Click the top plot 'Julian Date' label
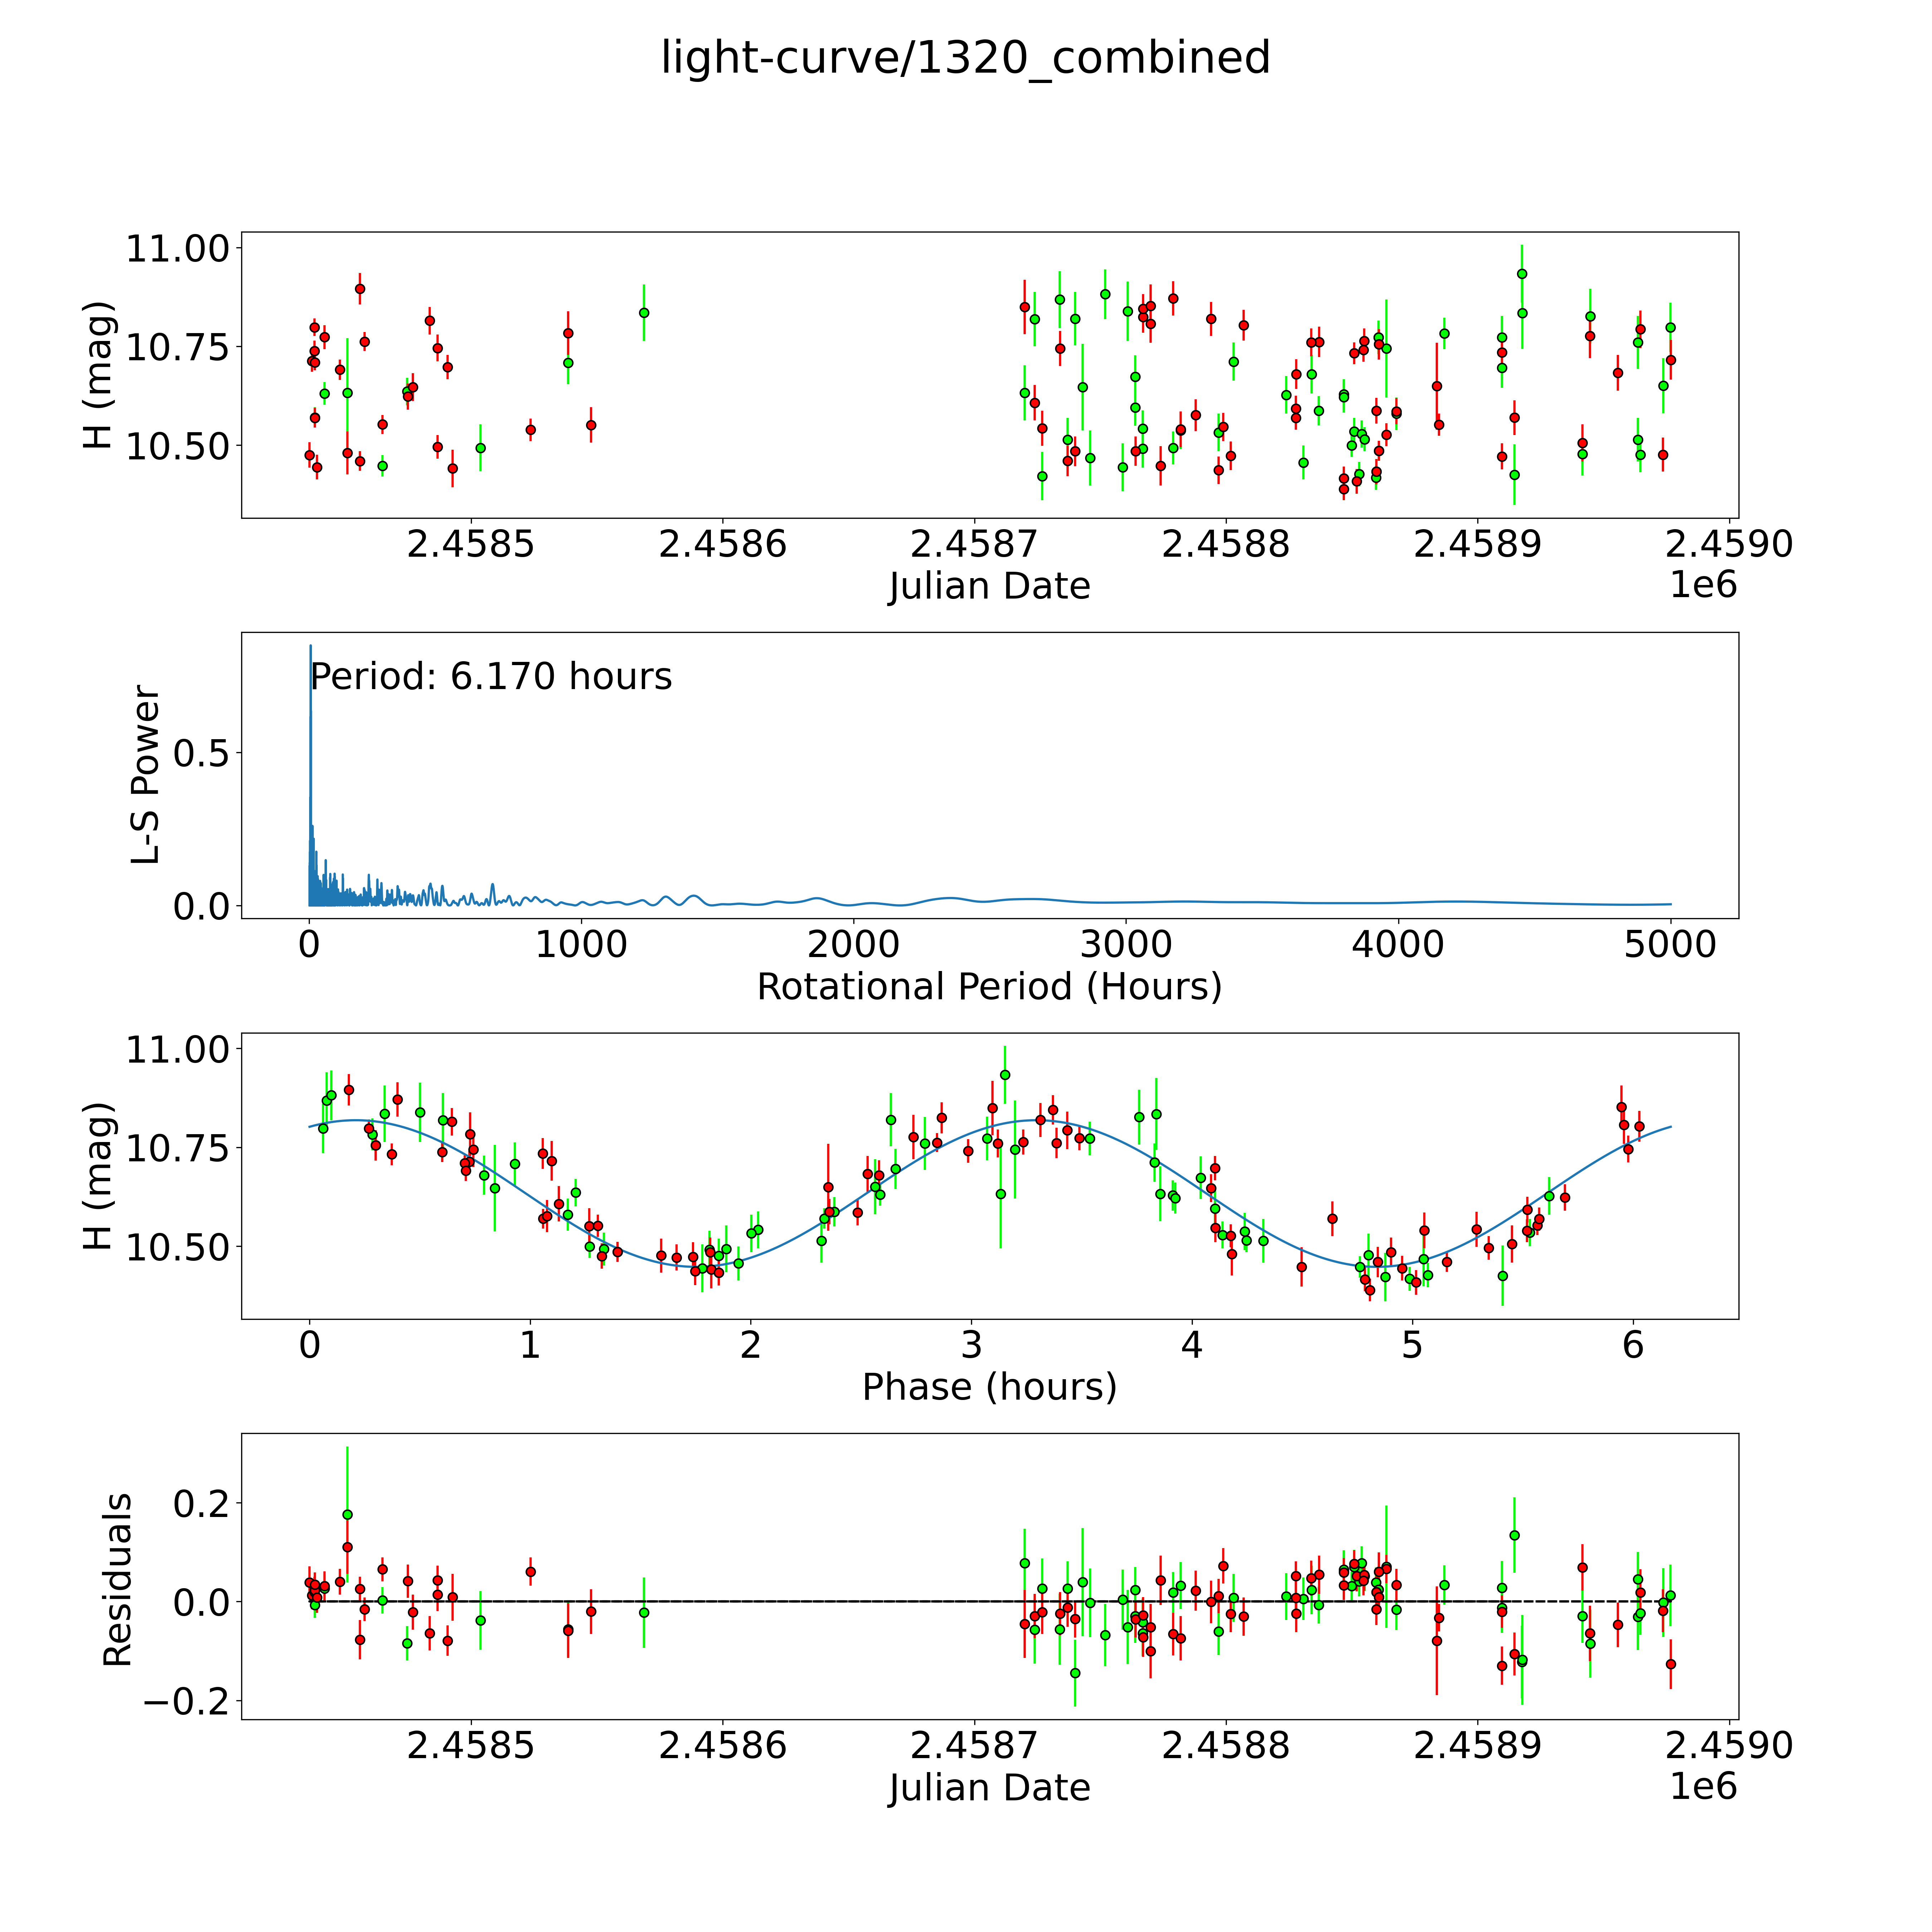 pyautogui.click(x=989, y=586)
